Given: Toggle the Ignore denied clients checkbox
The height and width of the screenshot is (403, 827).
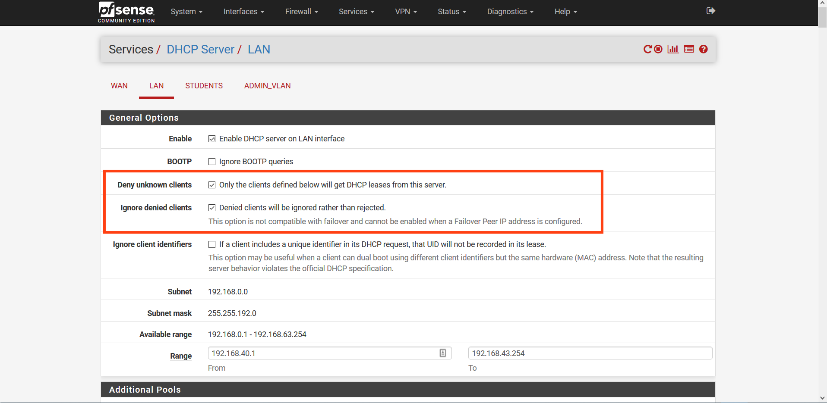Looking at the screenshot, I should (212, 208).
